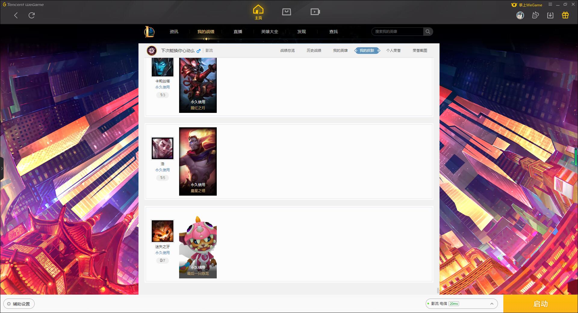Click the 迷失之牙 champion portrait

tap(163, 231)
